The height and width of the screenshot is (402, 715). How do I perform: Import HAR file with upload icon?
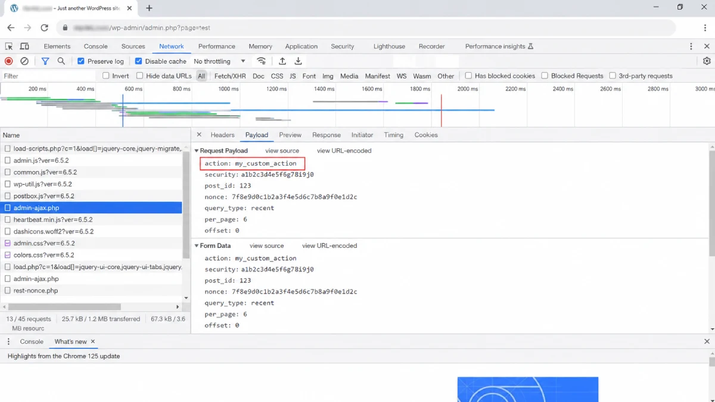(282, 61)
